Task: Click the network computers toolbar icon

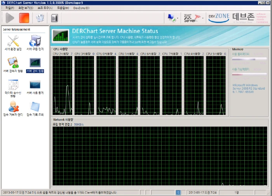Action: [x=172, y=18]
